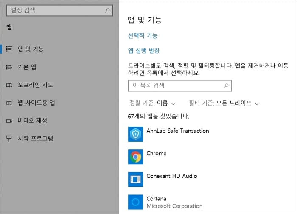This screenshot has width=297, height=214.
Task: Click the icon beside 웹 사이트용 앱
Action: point(9,103)
